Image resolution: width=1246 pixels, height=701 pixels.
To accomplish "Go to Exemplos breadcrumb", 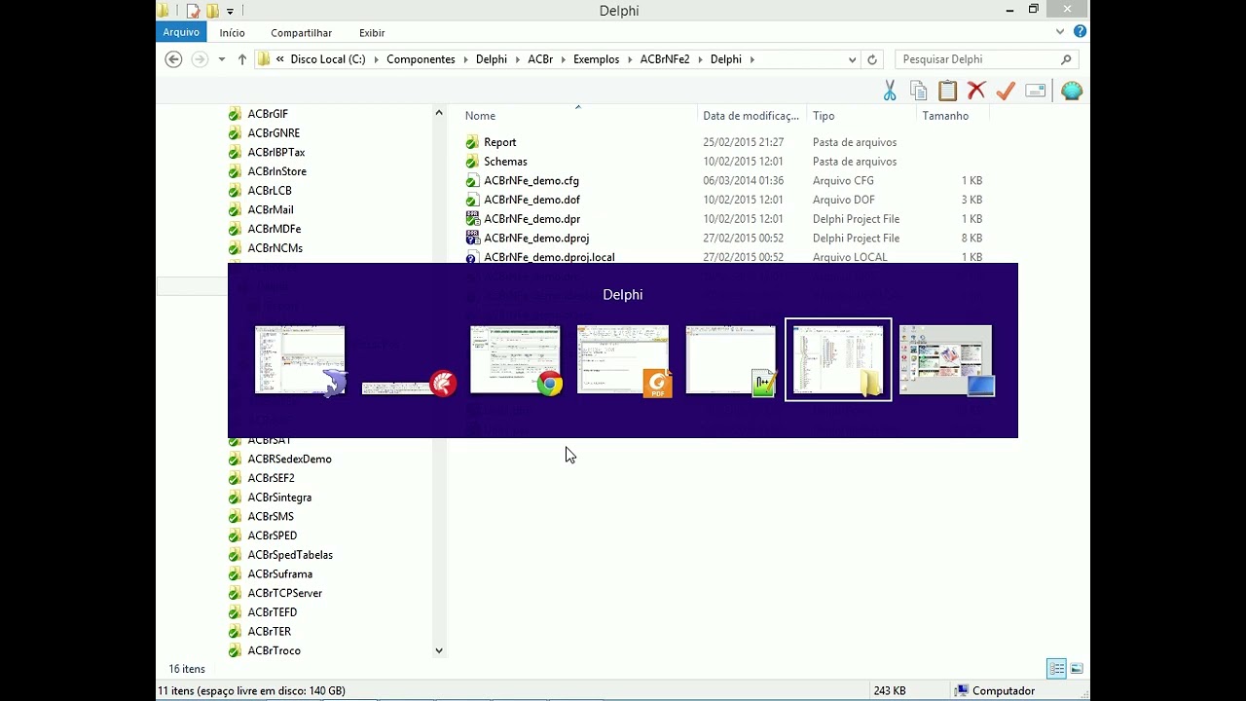I will [x=596, y=59].
